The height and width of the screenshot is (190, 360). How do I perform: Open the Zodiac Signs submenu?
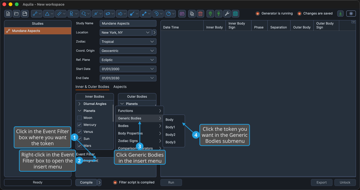(x=139, y=141)
